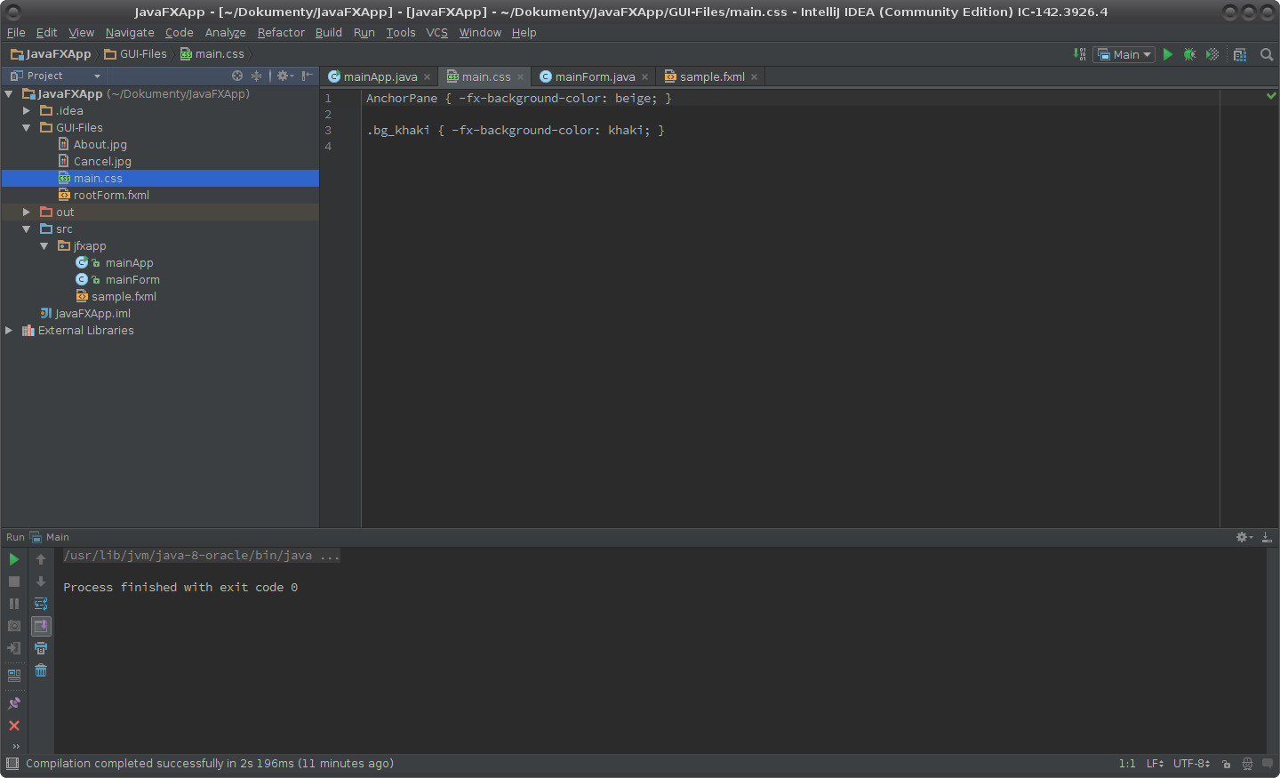Change file encoding UTF-8 in status bar

1191,764
